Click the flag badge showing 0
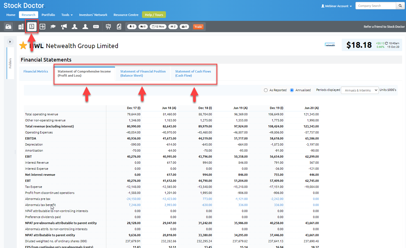Image resolution: width=406 pixels, height=248 pixels. [x=143, y=27]
